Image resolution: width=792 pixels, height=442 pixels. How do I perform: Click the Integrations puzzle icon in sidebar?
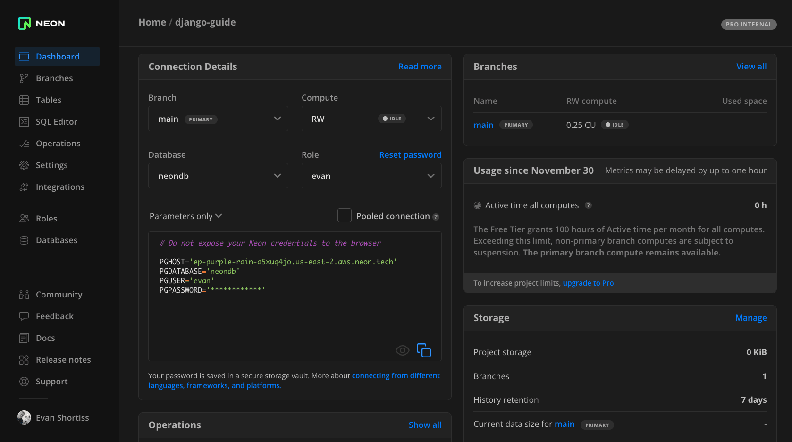coord(24,187)
